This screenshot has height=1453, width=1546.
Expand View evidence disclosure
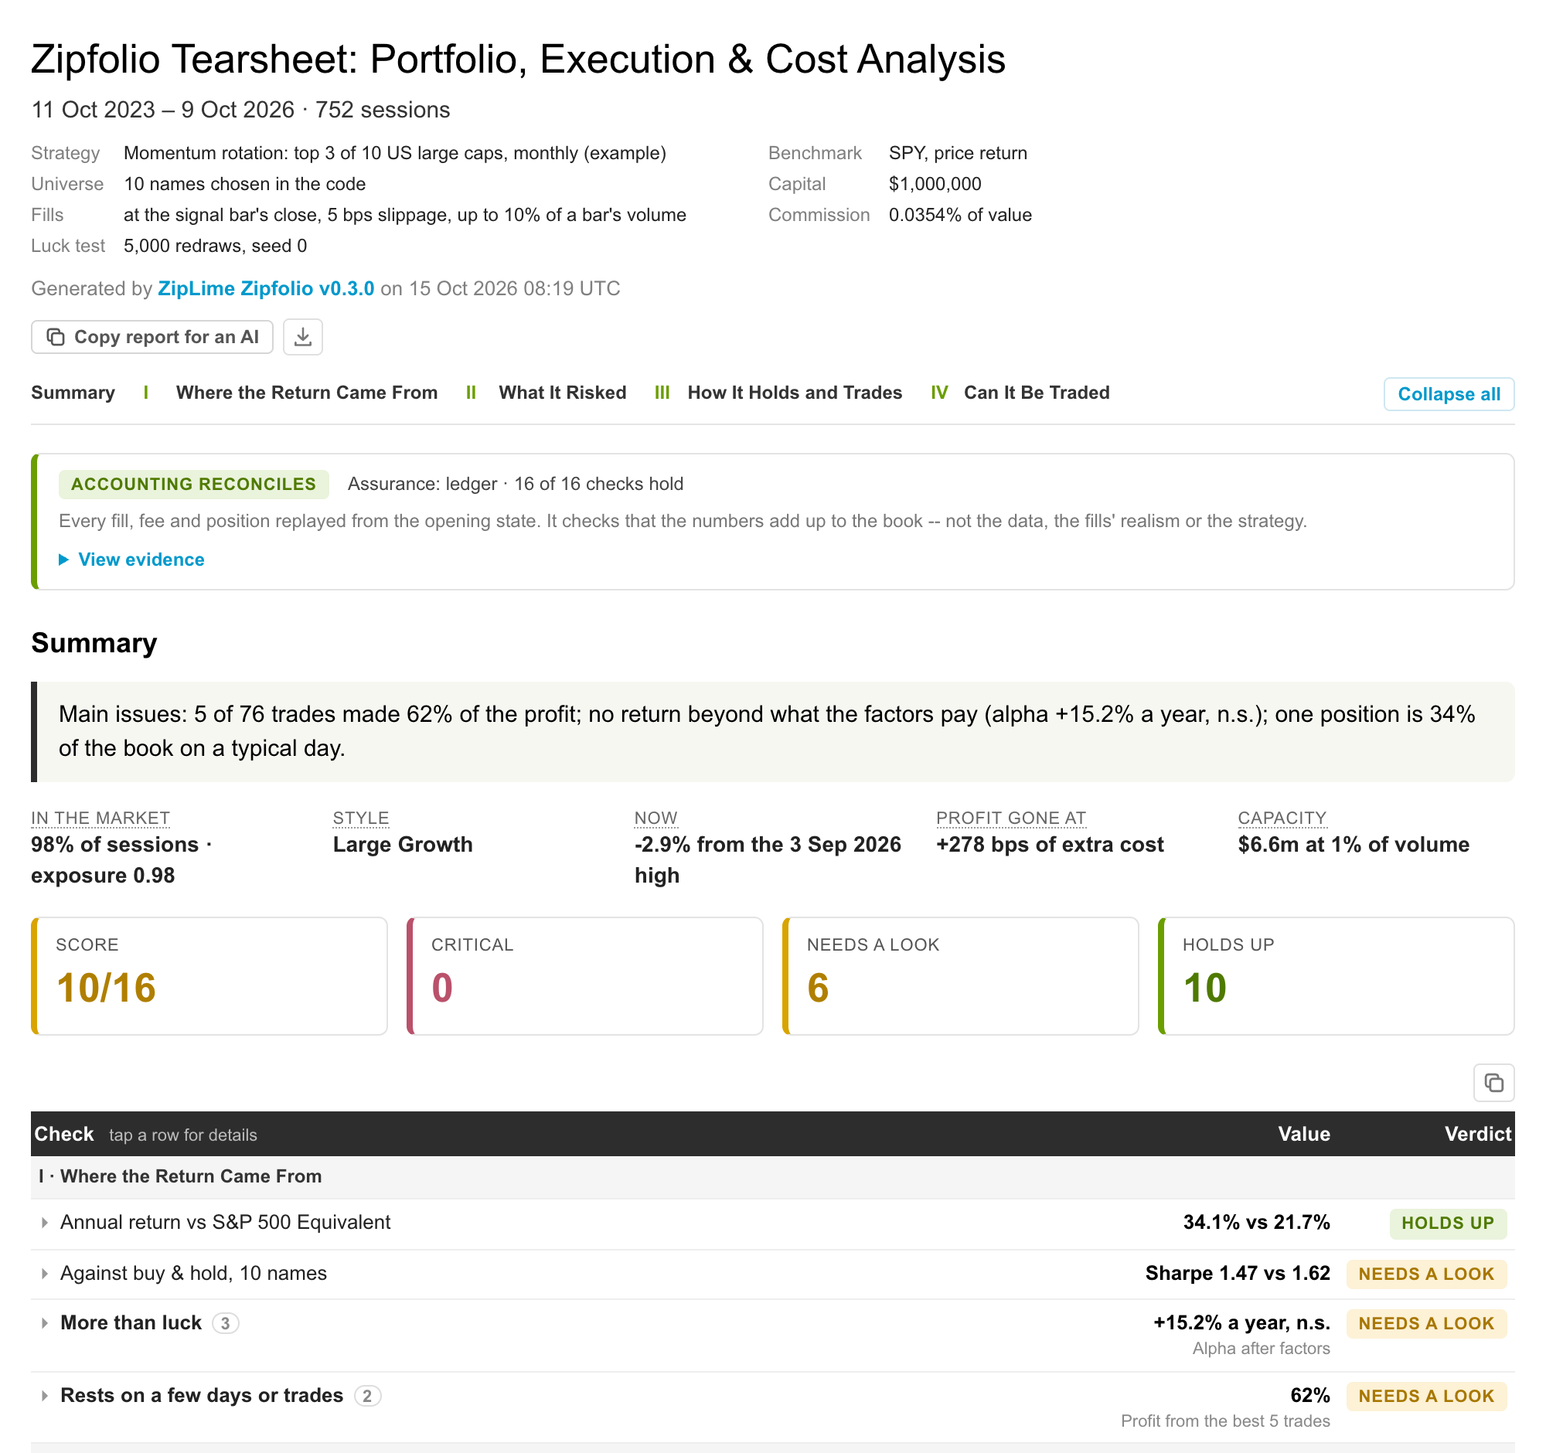(132, 560)
